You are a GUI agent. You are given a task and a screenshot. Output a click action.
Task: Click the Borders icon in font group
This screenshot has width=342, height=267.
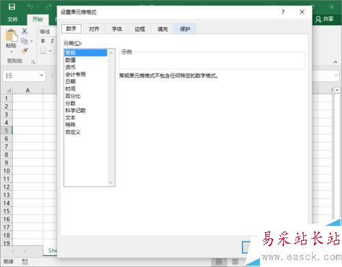click(43, 51)
